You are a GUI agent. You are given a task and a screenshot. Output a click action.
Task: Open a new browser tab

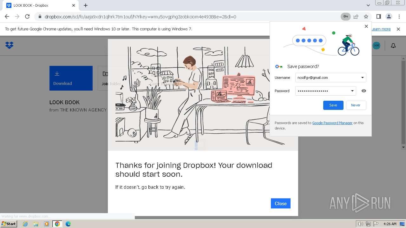coord(86,5)
